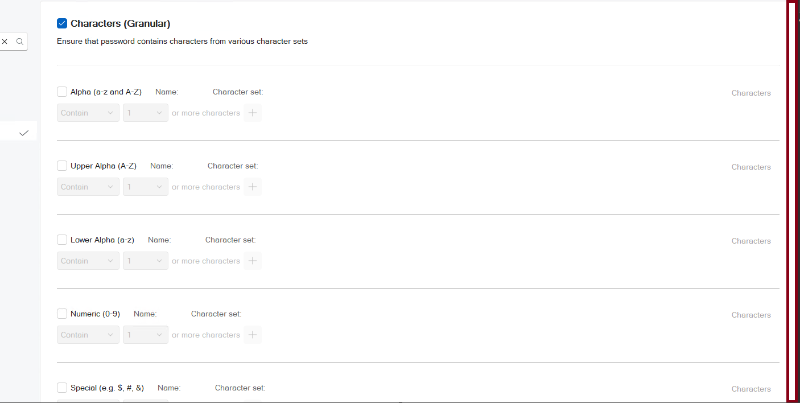Click the Characters link for Alpha row
This screenshot has height=403, width=800.
pos(751,93)
